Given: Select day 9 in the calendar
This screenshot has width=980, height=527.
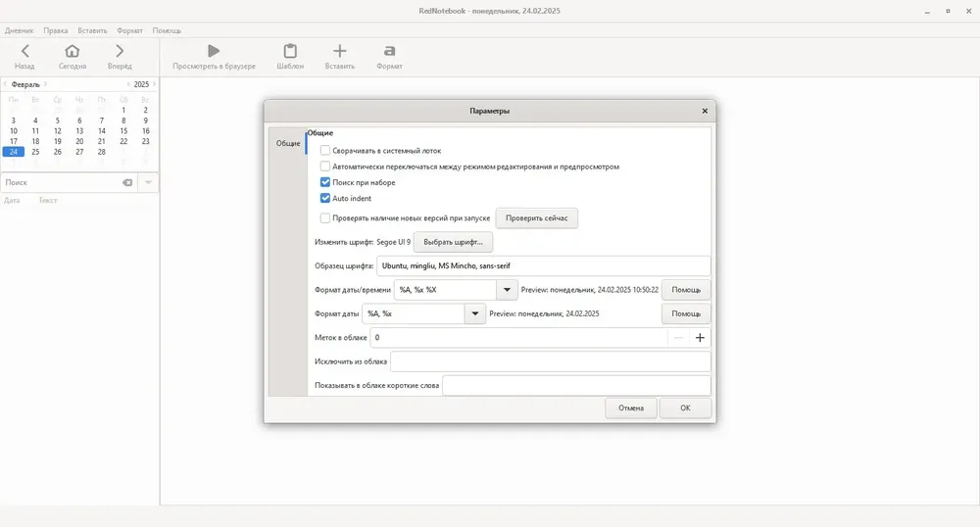Looking at the screenshot, I should [146, 120].
